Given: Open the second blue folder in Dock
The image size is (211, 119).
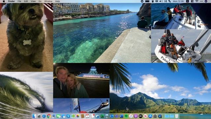Looking at the screenshot, I should [x=172, y=116].
